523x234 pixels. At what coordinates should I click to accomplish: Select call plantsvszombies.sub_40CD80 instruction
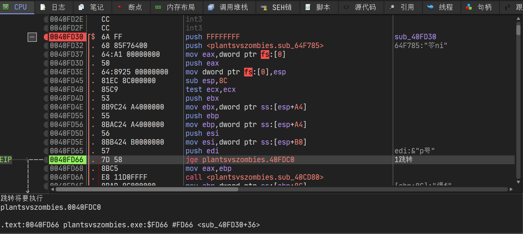[255, 177]
